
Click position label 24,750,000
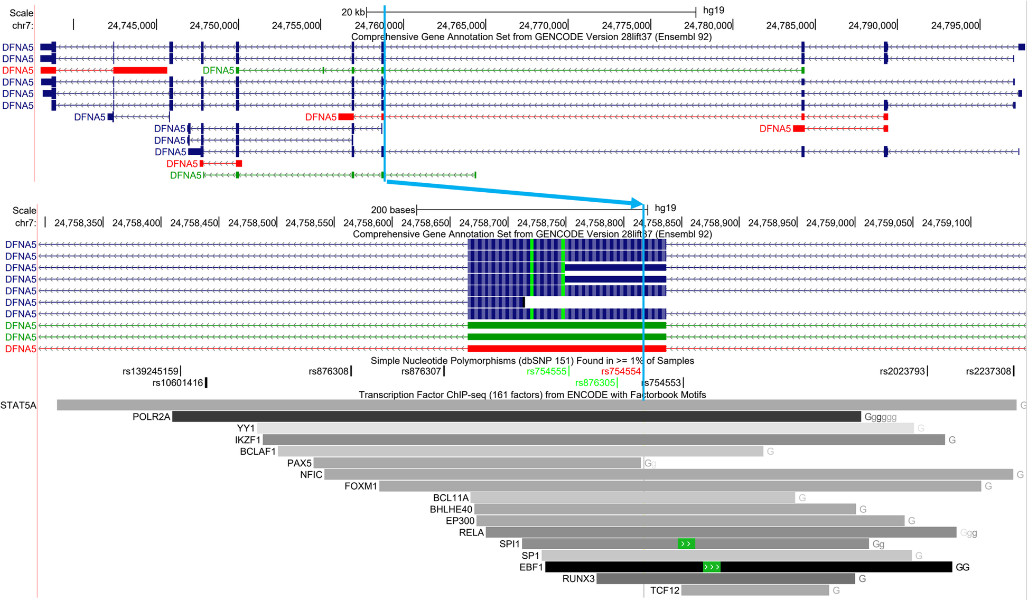214,25
